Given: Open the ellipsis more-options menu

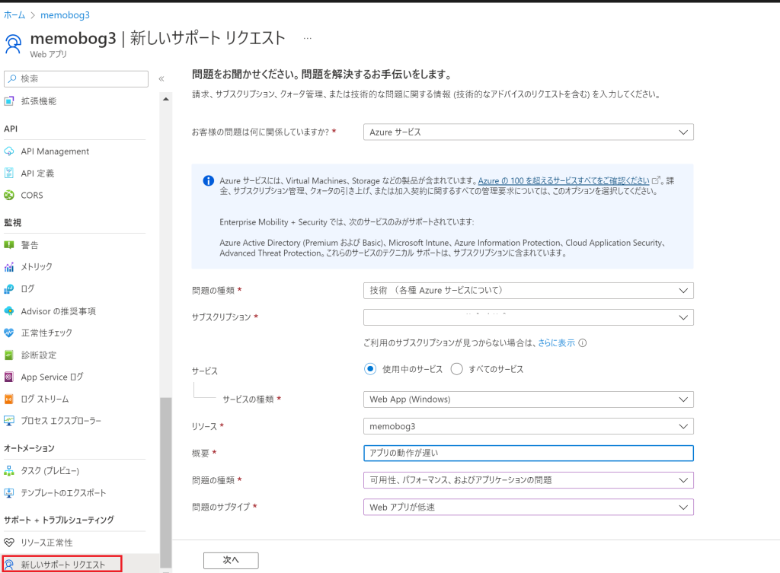Looking at the screenshot, I should point(308,38).
